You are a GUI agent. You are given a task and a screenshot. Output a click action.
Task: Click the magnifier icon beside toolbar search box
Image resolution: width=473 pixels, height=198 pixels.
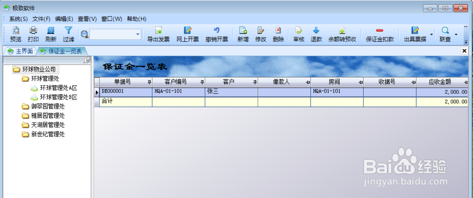[85, 34]
